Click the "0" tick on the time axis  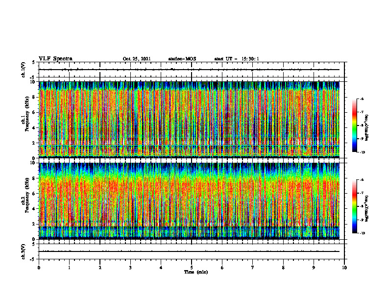point(39,268)
